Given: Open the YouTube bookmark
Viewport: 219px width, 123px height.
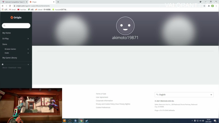Looking at the screenshot, I should coord(22,9).
